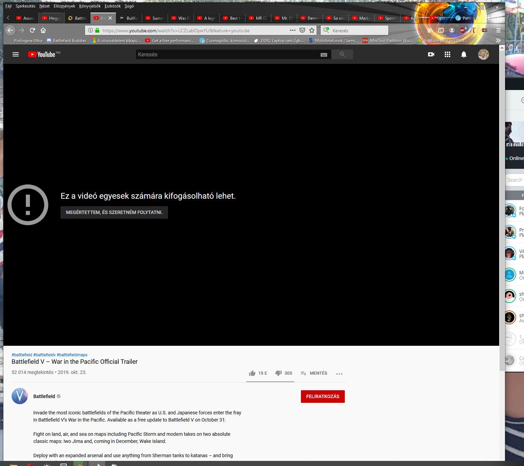This screenshot has width=524, height=466.
Task: Switch to the Dennis tab
Action: click(x=310, y=18)
